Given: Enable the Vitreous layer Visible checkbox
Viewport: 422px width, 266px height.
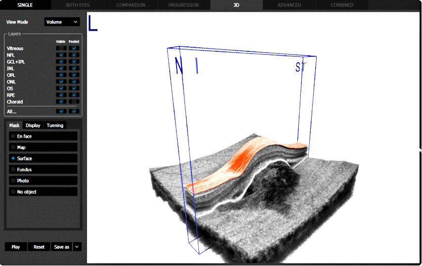Looking at the screenshot, I should 61,48.
